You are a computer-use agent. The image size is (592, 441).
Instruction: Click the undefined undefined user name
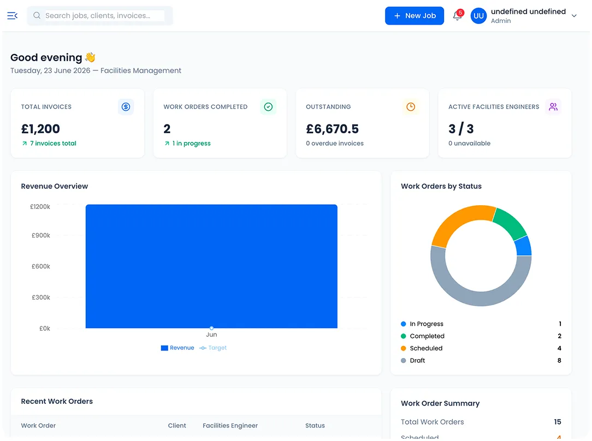528,11
